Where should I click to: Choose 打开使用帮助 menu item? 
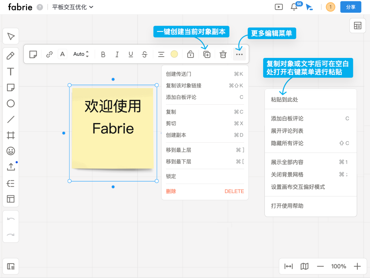[310, 206]
